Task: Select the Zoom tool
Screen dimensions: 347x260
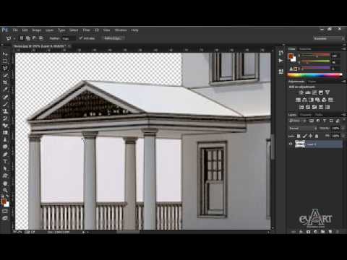Action: [5, 191]
